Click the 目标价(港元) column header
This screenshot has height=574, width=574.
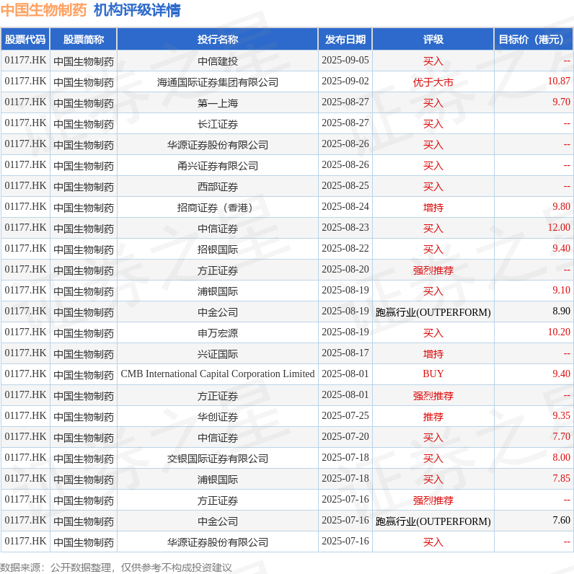(x=534, y=39)
